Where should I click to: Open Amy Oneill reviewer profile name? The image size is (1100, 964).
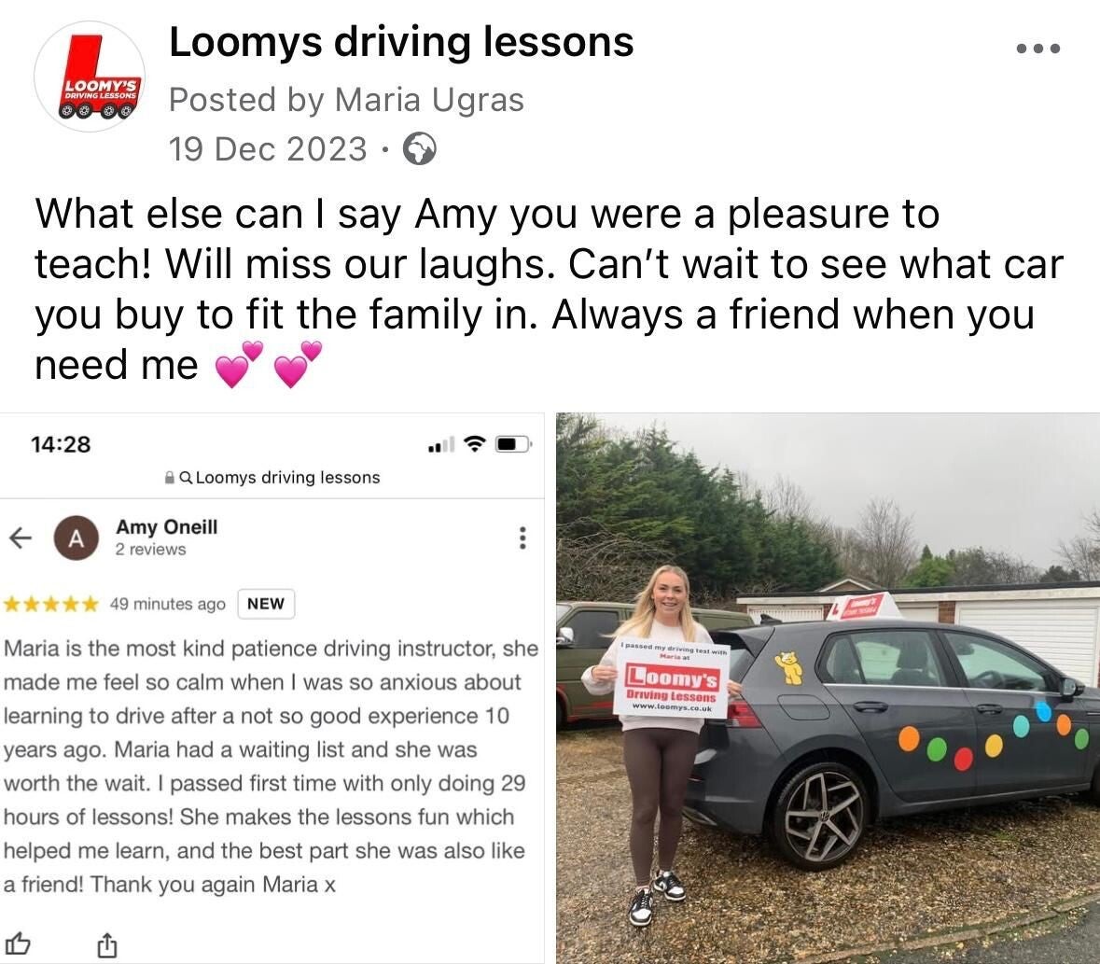click(167, 527)
